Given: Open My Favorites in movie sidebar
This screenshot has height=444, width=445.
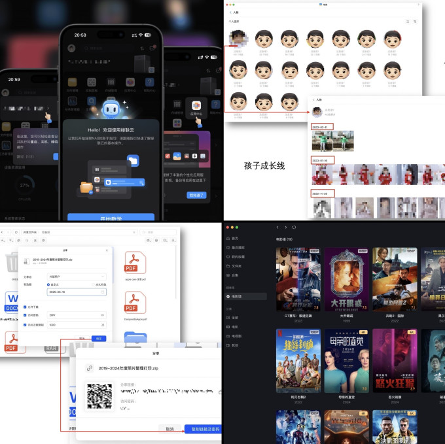Looking at the screenshot, I should pyautogui.click(x=236, y=257).
